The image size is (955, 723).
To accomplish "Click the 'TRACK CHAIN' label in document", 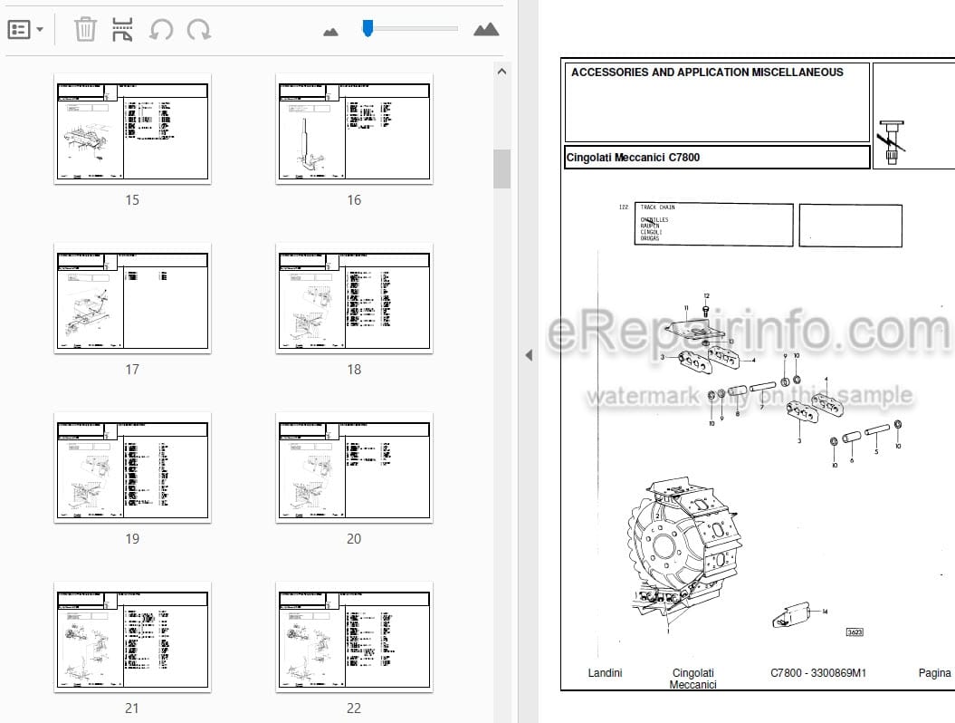I will click(657, 207).
